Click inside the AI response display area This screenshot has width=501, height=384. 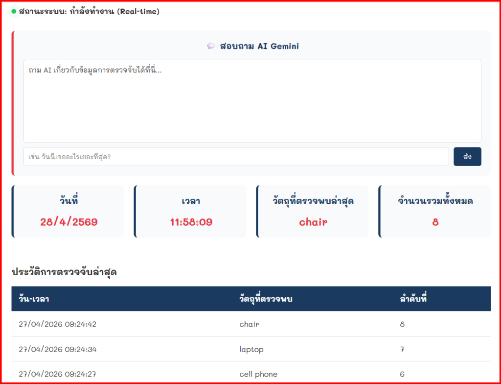pyautogui.click(x=252, y=101)
